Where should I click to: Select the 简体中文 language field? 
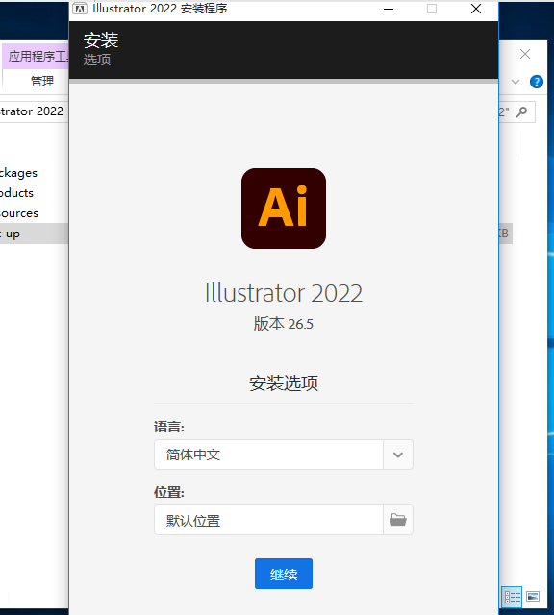coord(268,455)
